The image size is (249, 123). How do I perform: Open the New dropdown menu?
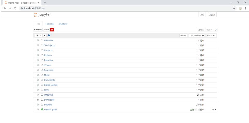(209, 30)
